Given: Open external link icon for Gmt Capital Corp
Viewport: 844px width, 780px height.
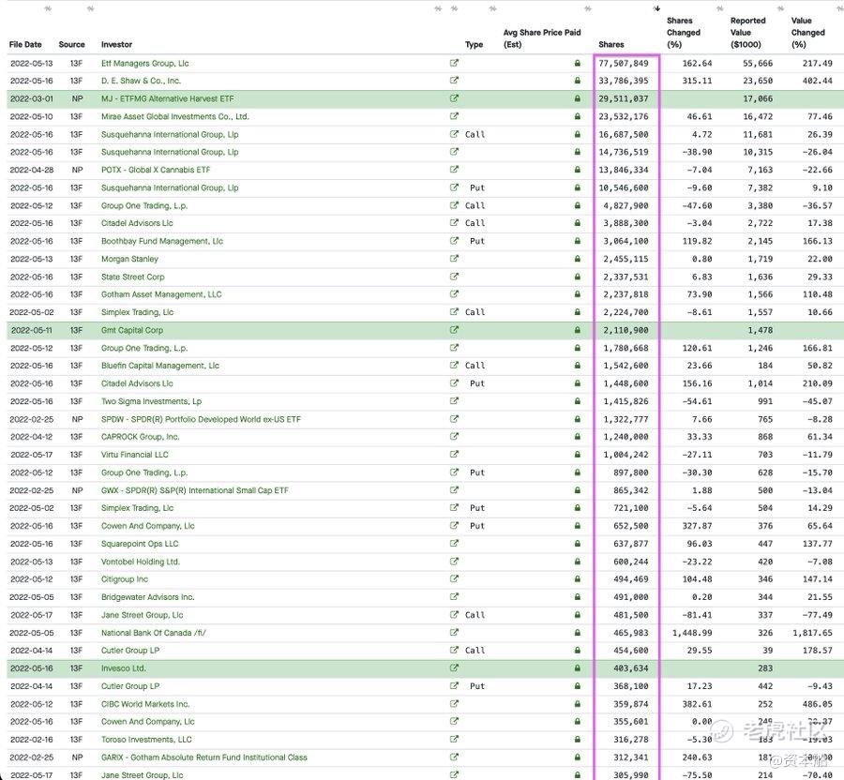Looking at the screenshot, I should 454,330.
